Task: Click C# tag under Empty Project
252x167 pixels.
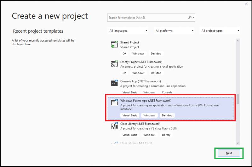Action: pos(124,73)
